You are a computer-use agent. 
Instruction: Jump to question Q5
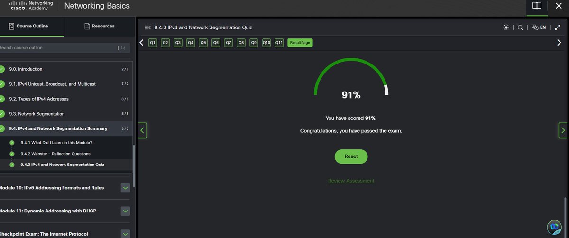pyautogui.click(x=203, y=43)
